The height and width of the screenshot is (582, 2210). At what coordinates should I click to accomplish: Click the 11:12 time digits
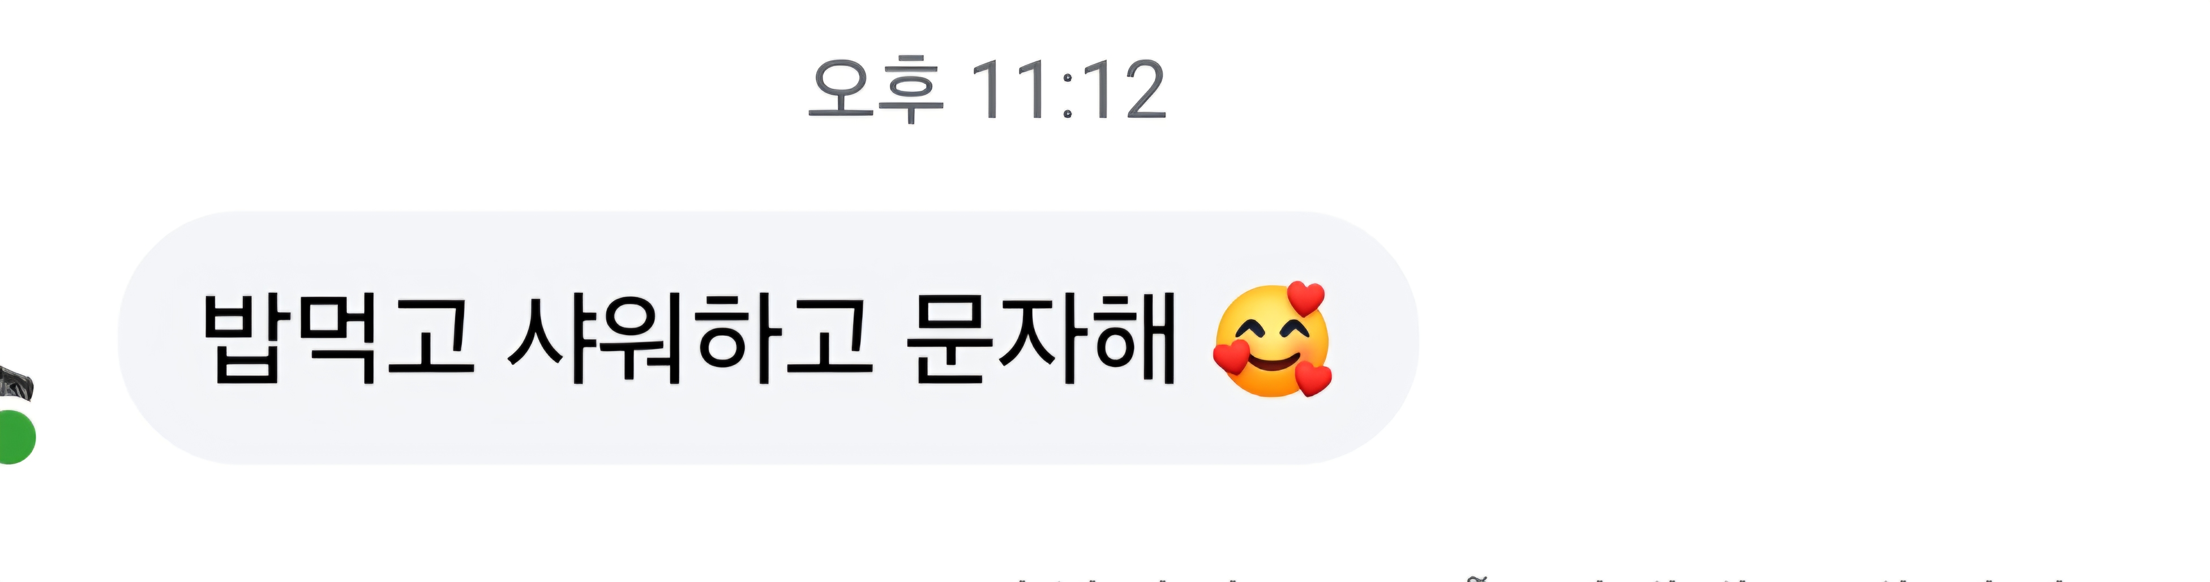(1069, 89)
